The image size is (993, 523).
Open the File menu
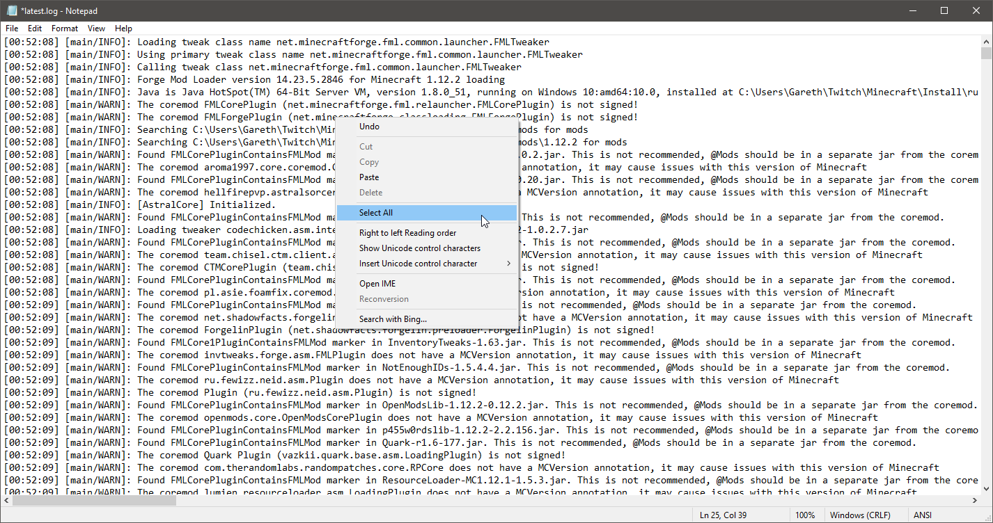12,29
